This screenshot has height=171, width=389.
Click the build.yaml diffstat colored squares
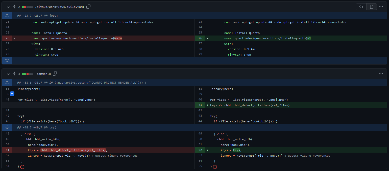(27, 7)
